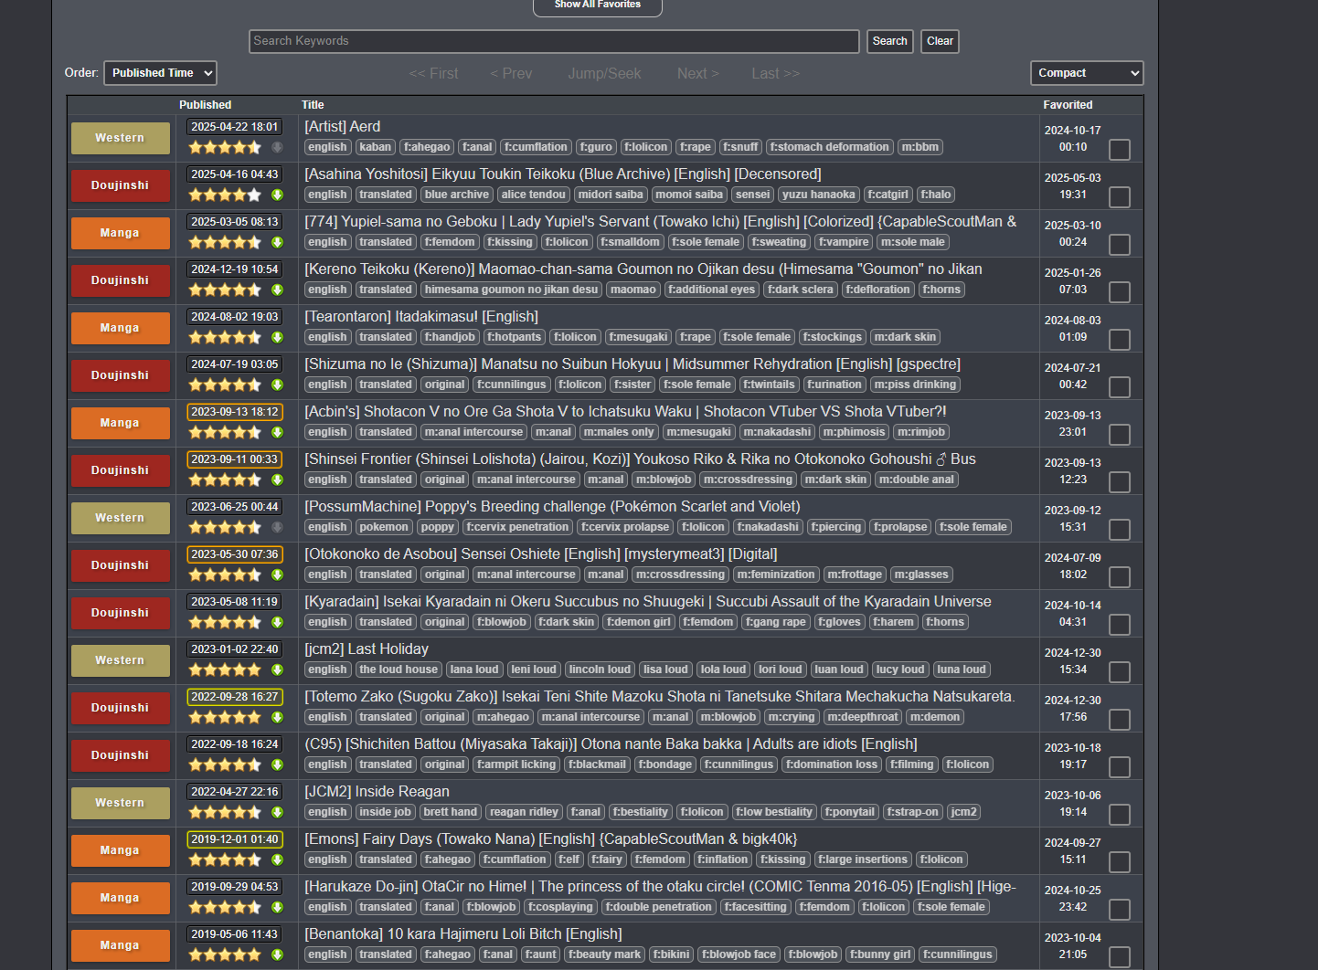Click the download arrow icon for 2024-12-19 10:54 entry
The height and width of the screenshot is (970, 1318).
click(x=277, y=290)
